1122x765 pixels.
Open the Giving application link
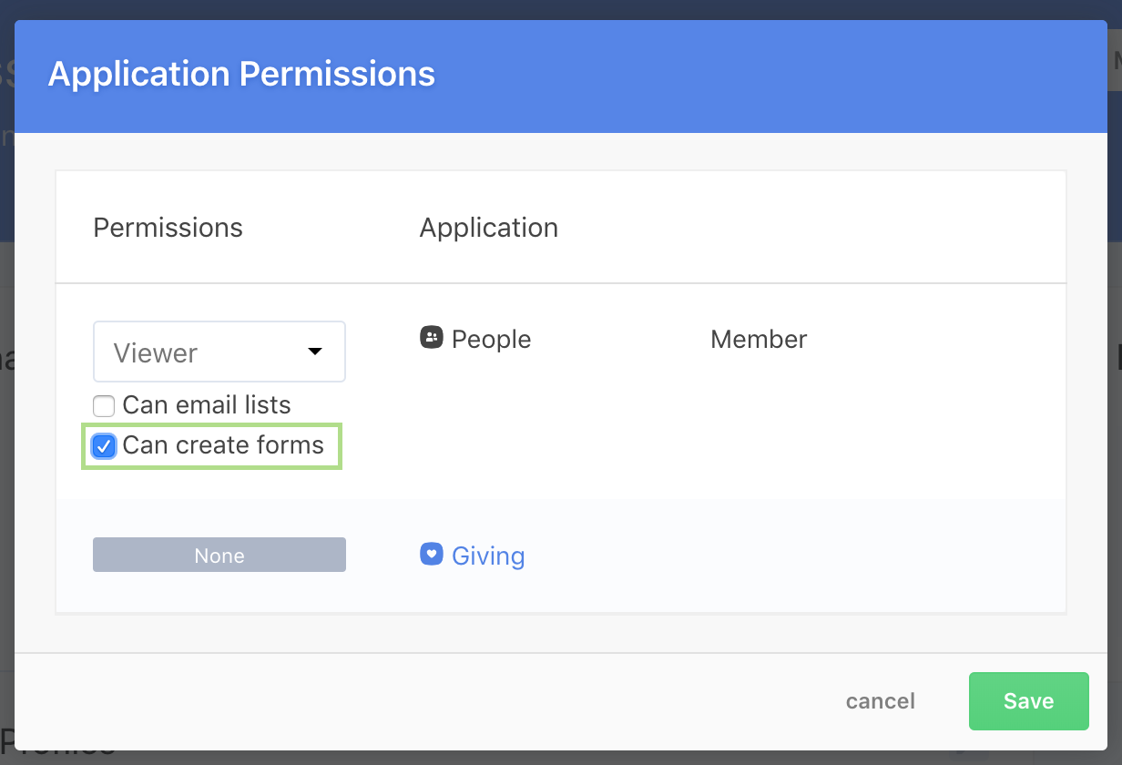coord(488,556)
